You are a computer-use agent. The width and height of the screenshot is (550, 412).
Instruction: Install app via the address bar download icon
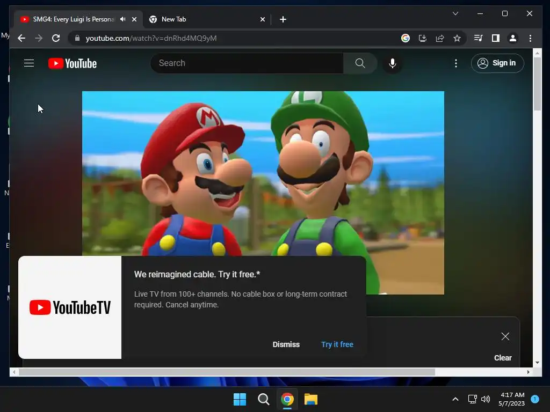click(423, 38)
